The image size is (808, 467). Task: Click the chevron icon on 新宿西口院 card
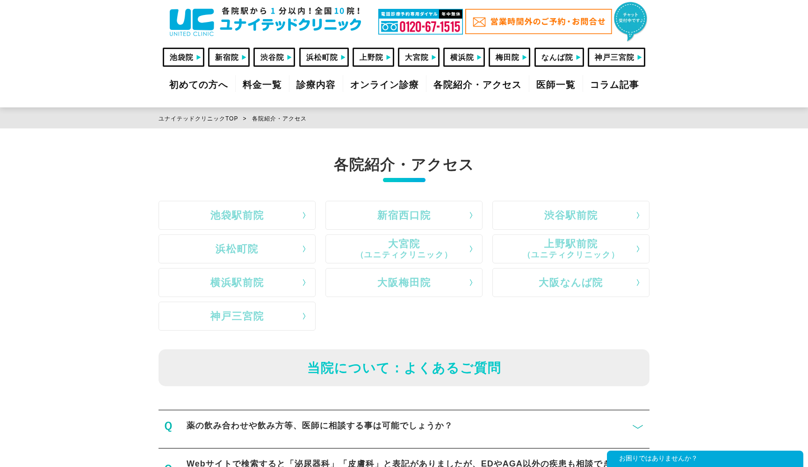471,215
